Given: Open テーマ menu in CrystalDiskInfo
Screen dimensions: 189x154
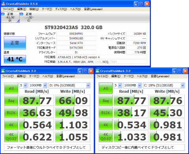Looking at the screenshot, I should (x=47, y=9).
